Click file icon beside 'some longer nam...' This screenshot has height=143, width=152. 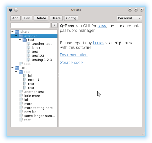point(21,116)
